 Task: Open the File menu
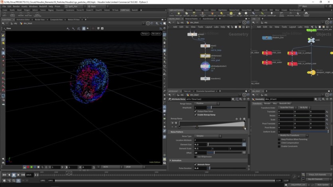click(x=4, y=6)
